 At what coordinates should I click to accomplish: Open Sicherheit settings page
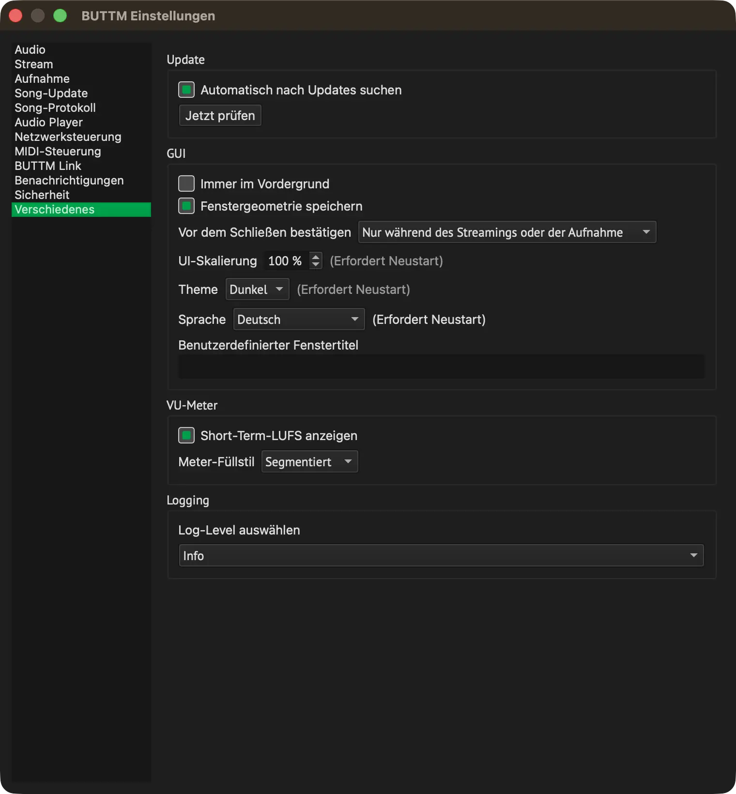[81, 195]
